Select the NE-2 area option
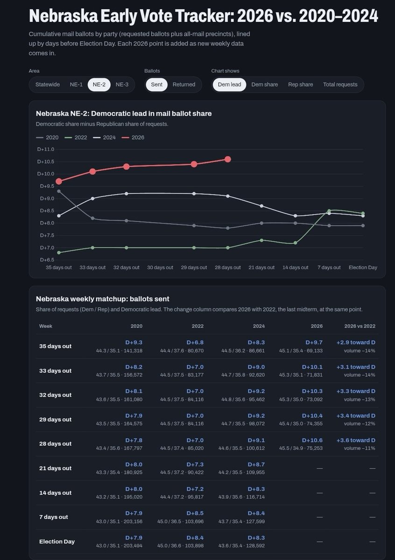Viewport: 395px width, 560px height. click(99, 84)
